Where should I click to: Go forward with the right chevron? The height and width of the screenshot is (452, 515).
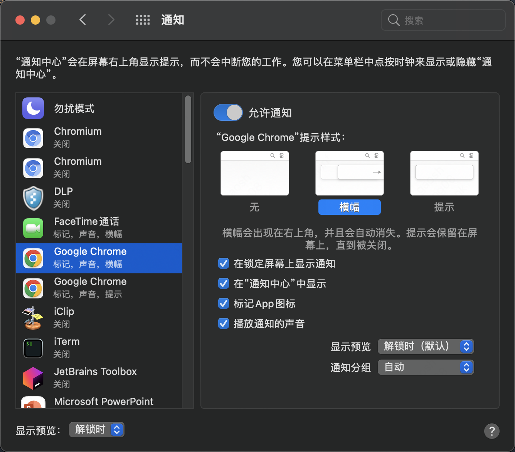(111, 20)
